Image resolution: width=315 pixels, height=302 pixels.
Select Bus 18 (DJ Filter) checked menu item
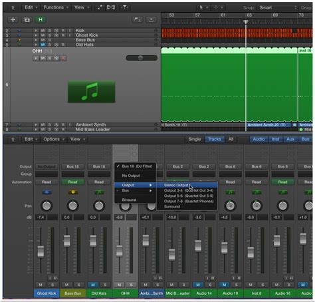135,166
